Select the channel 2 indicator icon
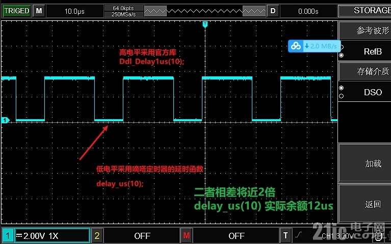This screenshot has width=391, height=244. click(97, 235)
